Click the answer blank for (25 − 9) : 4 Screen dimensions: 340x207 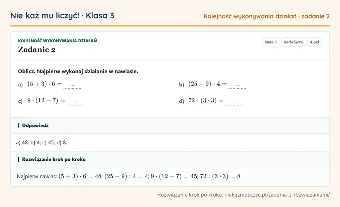tap(237, 85)
